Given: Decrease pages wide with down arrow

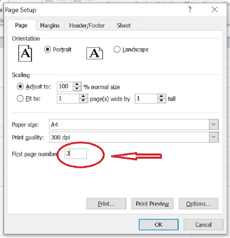Looking at the screenshot, I should 83,101.
